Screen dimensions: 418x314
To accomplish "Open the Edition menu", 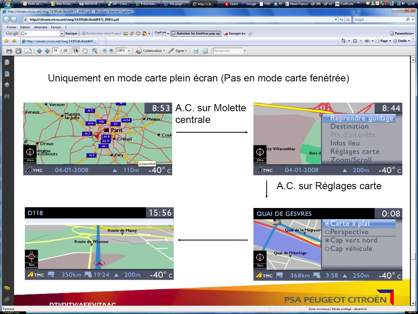I will pyautogui.click(x=25, y=27).
